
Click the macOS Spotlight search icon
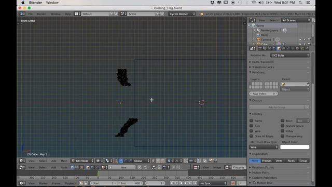300,3
